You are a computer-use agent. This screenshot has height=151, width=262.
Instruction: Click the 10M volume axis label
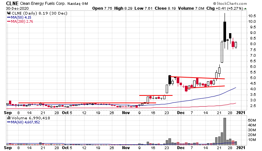pos(252,140)
